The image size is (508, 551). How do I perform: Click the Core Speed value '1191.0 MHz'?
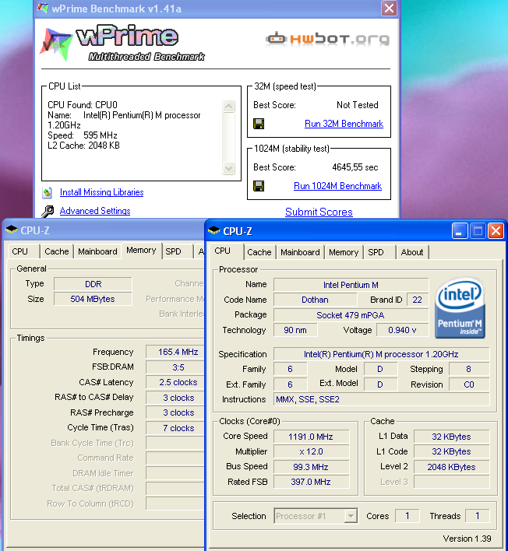point(311,437)
